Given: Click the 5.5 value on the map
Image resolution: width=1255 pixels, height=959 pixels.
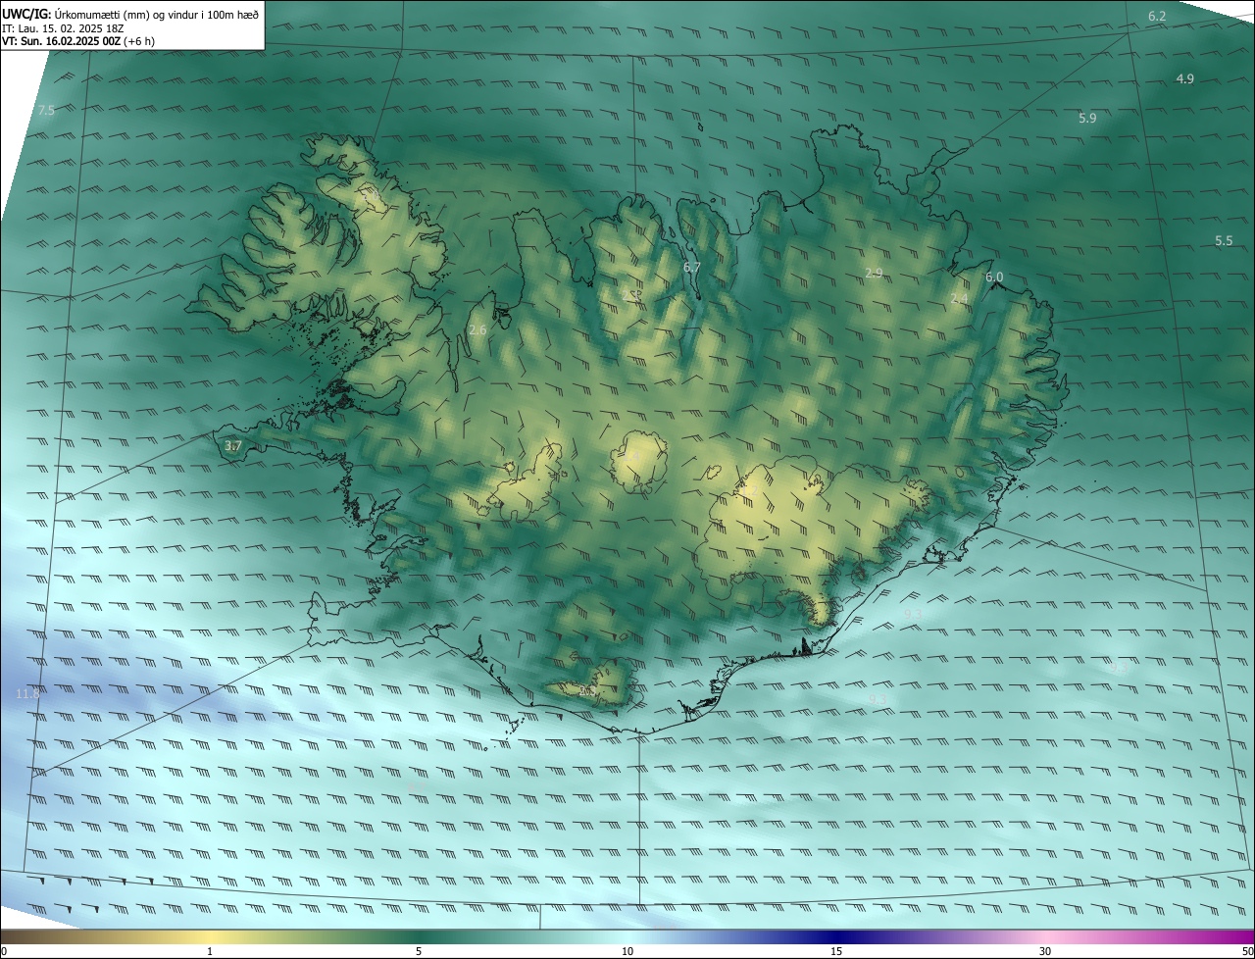Looking at the screenshot, I should [x=1224, y=240].
